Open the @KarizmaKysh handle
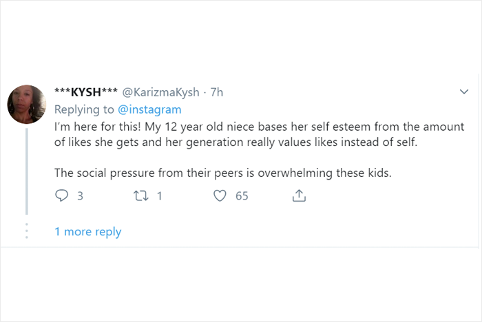Image resolution: width=482 pixels, height=322 pixels. [162, 92]
